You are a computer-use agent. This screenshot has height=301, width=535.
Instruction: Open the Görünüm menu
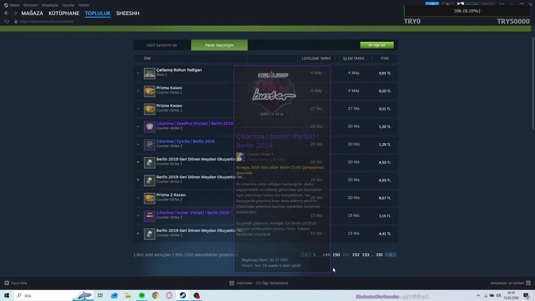click(31, 5)
